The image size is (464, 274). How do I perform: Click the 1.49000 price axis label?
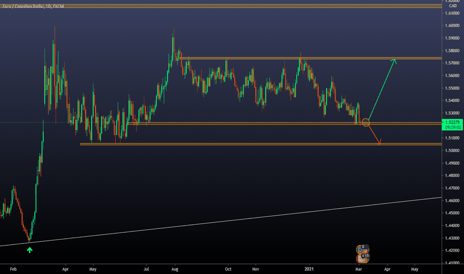(452, 163)
